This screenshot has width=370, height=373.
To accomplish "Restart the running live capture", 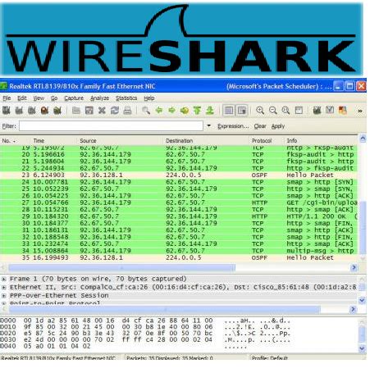I will (x=57, y=111).
